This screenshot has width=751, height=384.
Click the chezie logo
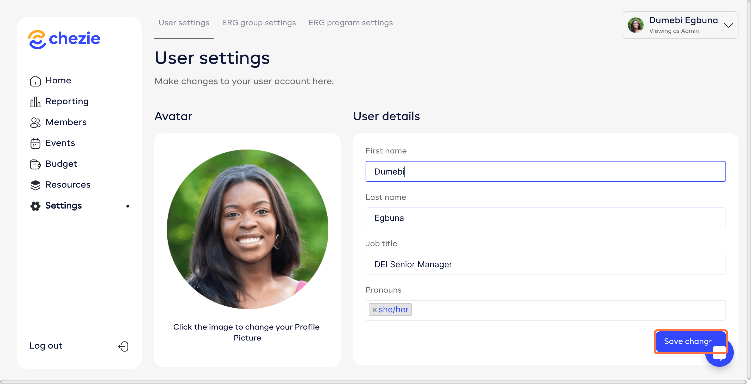(64, 39)
